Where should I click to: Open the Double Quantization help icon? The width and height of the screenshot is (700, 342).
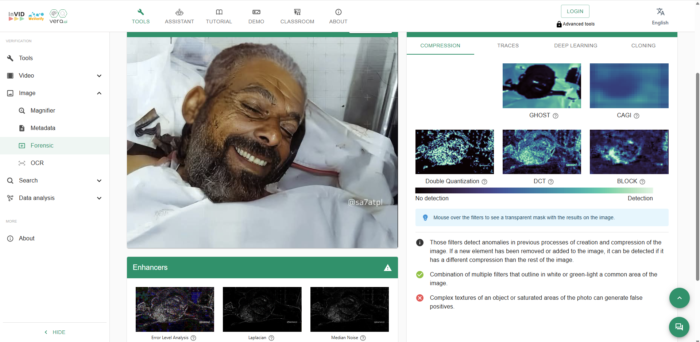tap(484, 182)
